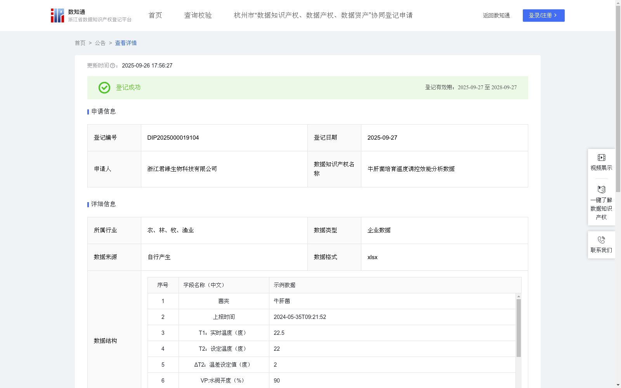Click the 一键了解数据知识产权 book icon
The height and width of the screenshot is (388, 621).
pyautogui.click(x=601, y=190)
